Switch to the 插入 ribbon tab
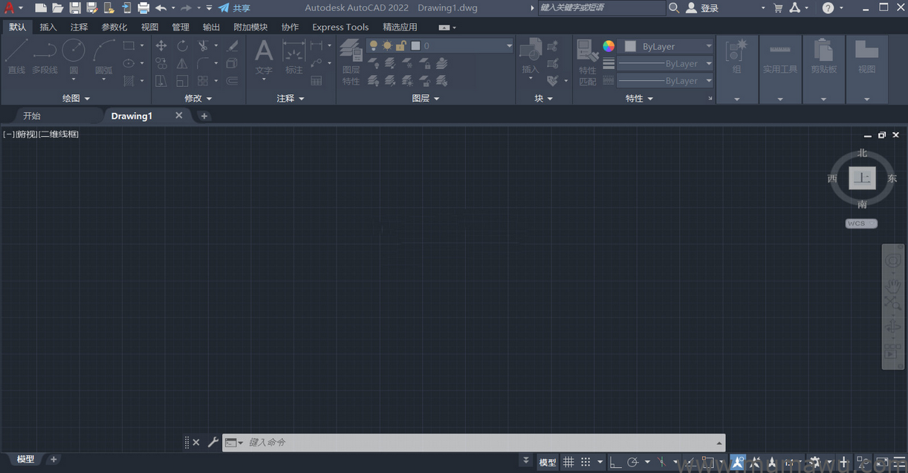Screen dimensions: 908x473 (48, 27)
